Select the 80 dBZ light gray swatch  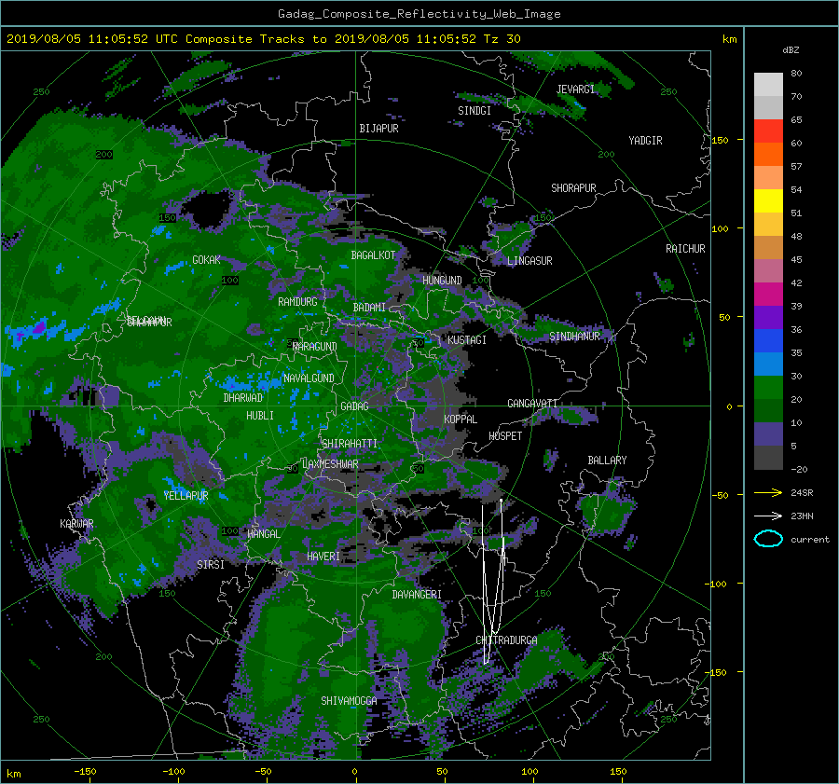pos(768,84)
